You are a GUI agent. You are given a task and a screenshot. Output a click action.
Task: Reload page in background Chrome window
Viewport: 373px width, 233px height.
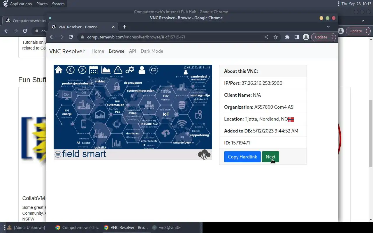click(25, 31)
